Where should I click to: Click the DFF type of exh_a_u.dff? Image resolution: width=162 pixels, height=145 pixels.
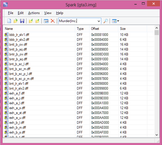[x=80, y=118]
